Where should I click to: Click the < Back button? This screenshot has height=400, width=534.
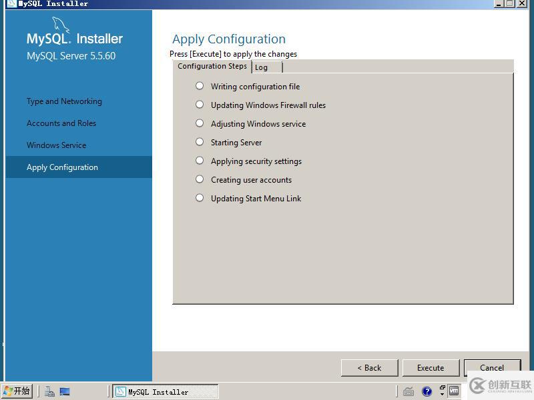click(x=369, y=368)
